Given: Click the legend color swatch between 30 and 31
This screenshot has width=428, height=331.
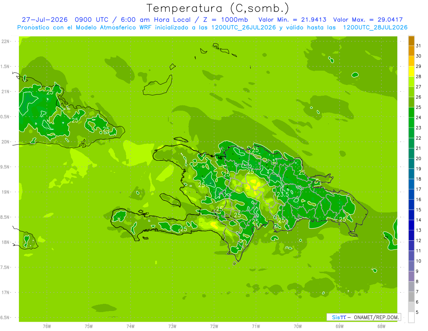Looking at the screenshot, I should 411,51.
